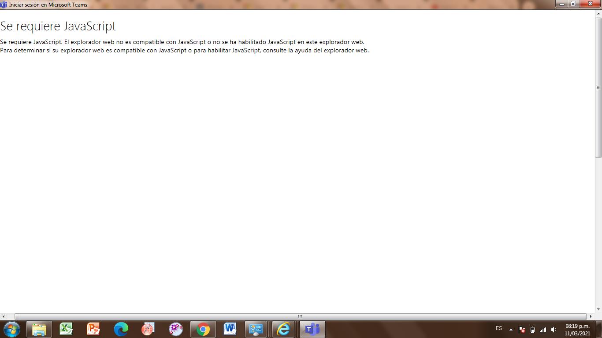
Task: Open Microsoft Edge from the taskbar
Action: pyautogui.click(x=121, y=329)
